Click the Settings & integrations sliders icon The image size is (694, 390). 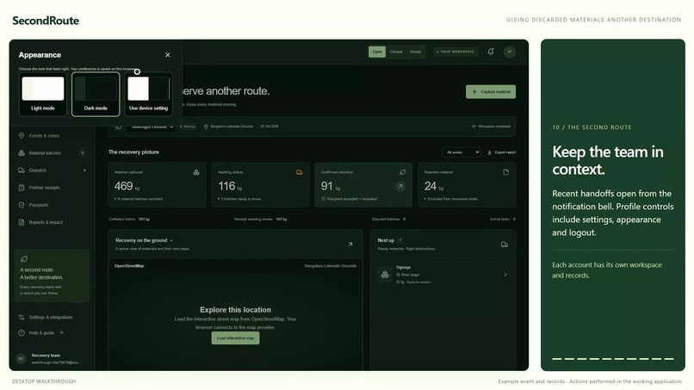tap(22, 318)
